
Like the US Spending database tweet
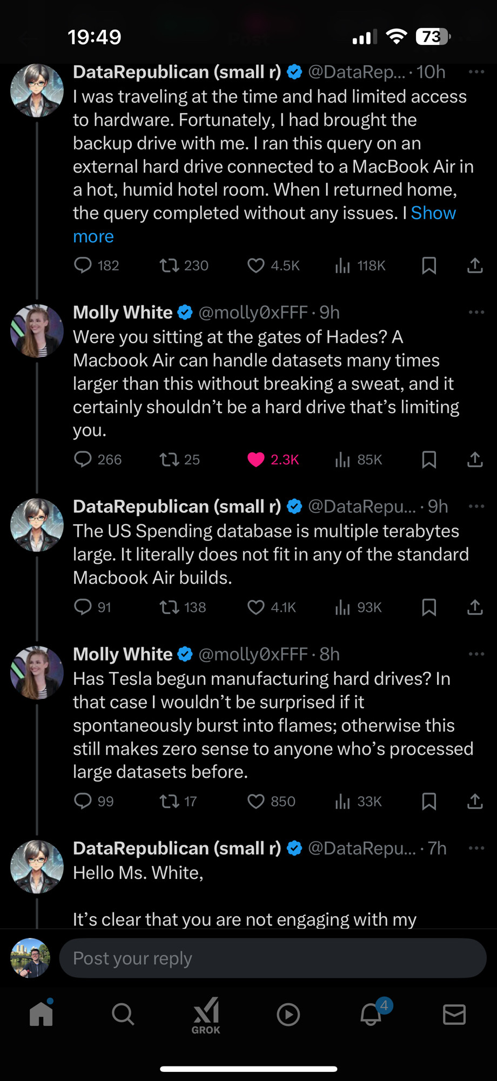click(256, 607)
